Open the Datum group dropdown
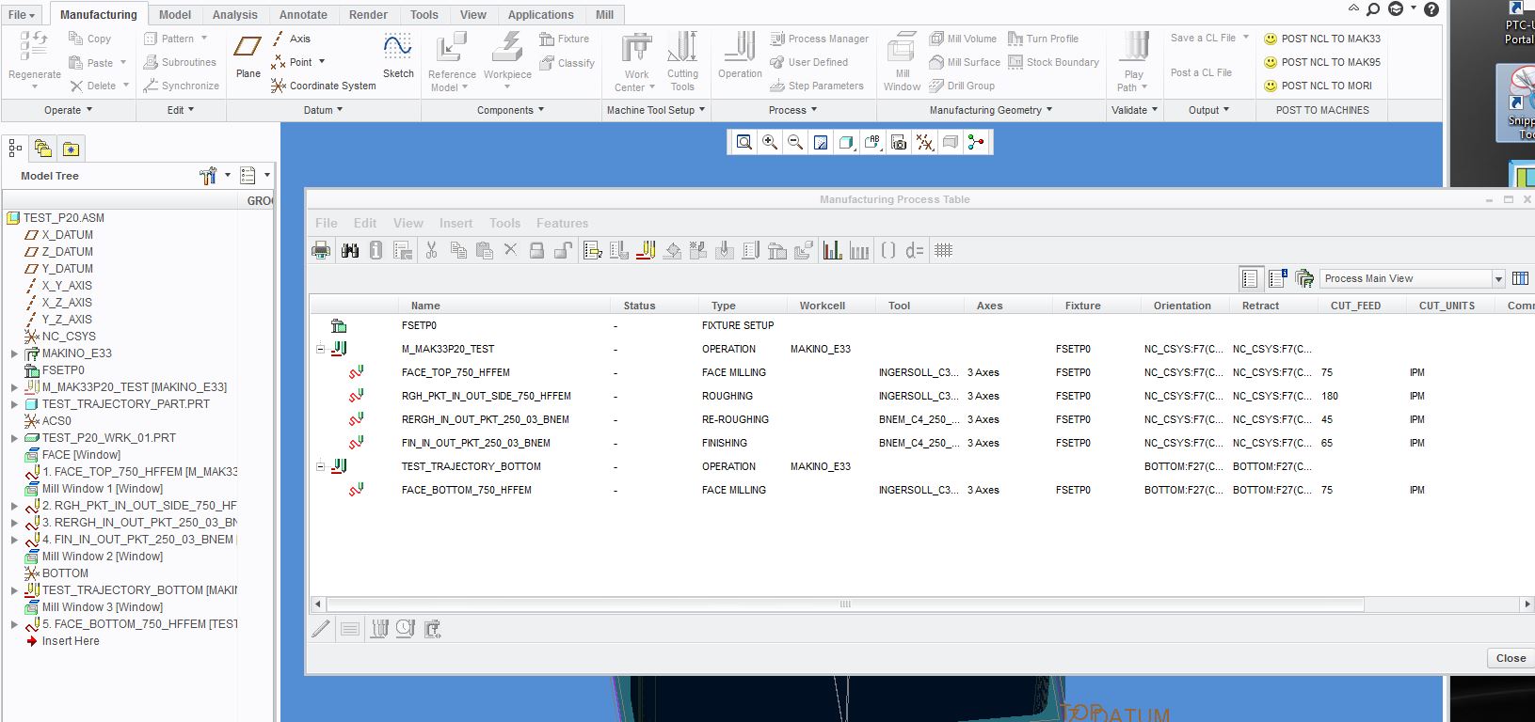Viewport: 1535px width, 722px height. [x=323, y=110]
